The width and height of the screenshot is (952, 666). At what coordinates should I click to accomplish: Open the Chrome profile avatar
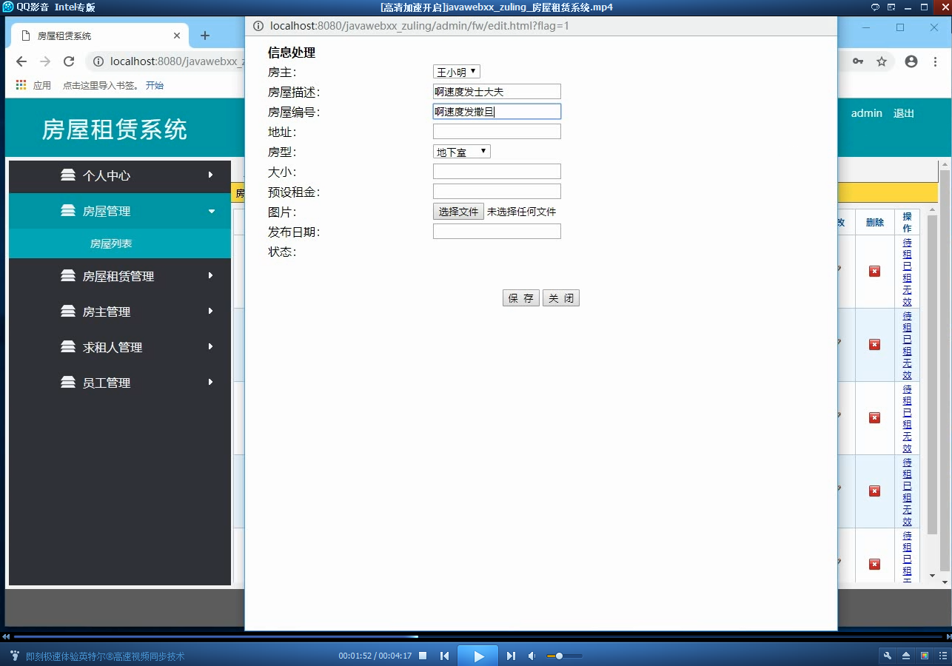coord(911,61)
